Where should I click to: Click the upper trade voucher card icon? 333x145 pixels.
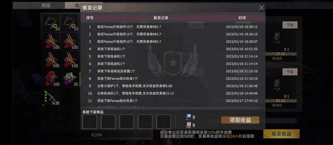pyautogui.click(x=189, y=117)
